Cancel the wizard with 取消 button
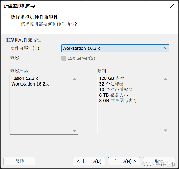This screenshot has width=179, height=169. click(x=159, y=161)
